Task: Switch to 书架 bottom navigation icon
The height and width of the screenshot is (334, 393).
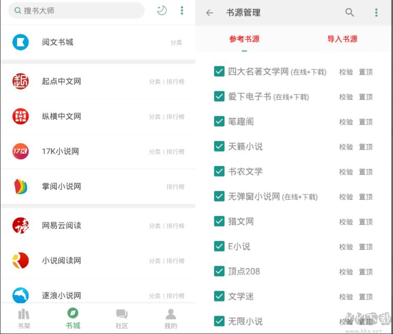Action: [x=24, y=314]
